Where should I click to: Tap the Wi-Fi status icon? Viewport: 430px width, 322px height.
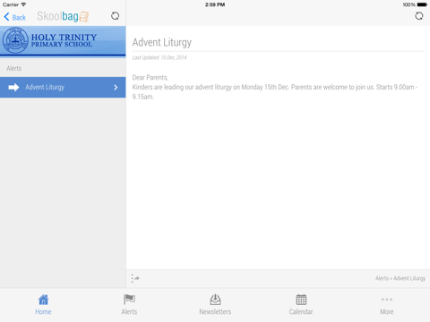[23, 4]
